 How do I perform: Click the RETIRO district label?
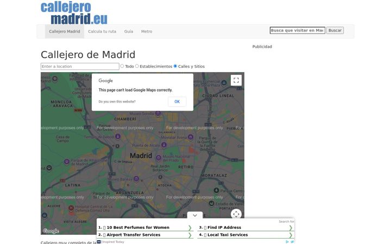point(186,167)
